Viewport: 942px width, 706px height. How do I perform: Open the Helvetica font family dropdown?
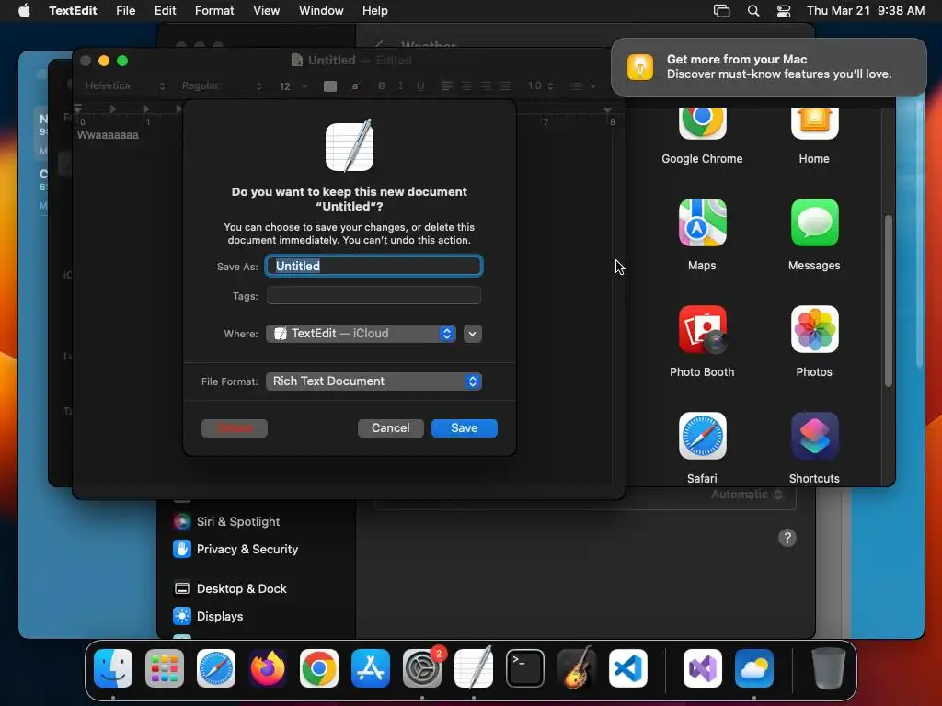click(124, 85)
